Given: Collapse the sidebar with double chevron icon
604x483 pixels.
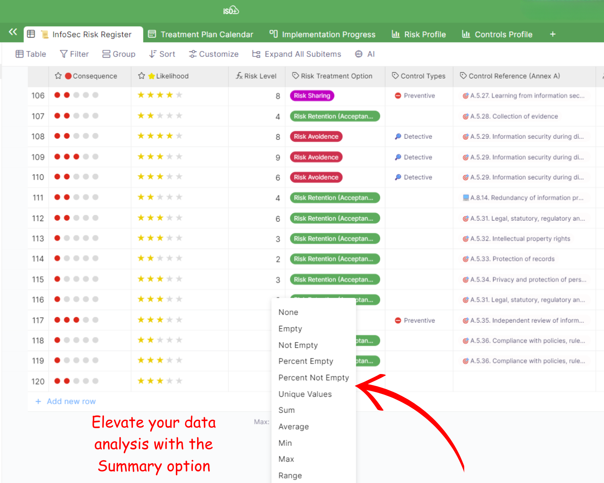Looking at the screenshot, I should click(13, 32).
